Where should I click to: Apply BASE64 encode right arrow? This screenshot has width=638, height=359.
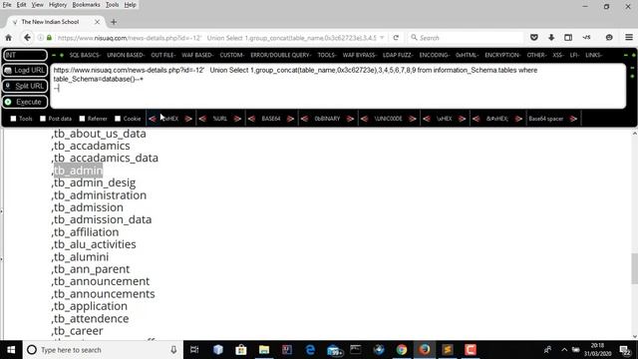pos(290,119)
